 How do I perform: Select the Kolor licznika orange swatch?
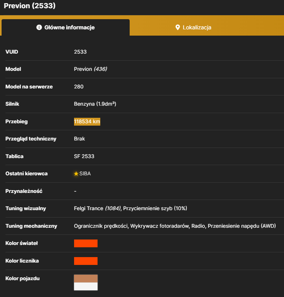coord(86,261)
